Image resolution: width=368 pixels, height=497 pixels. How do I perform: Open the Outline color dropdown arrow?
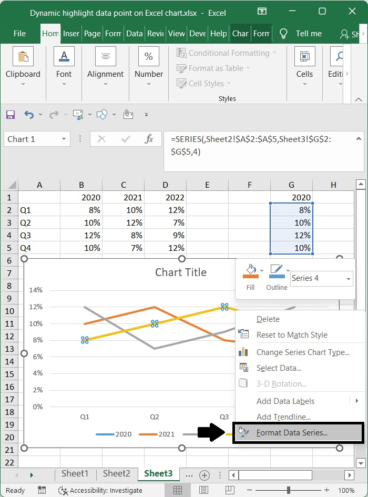[x=288, y=270]
